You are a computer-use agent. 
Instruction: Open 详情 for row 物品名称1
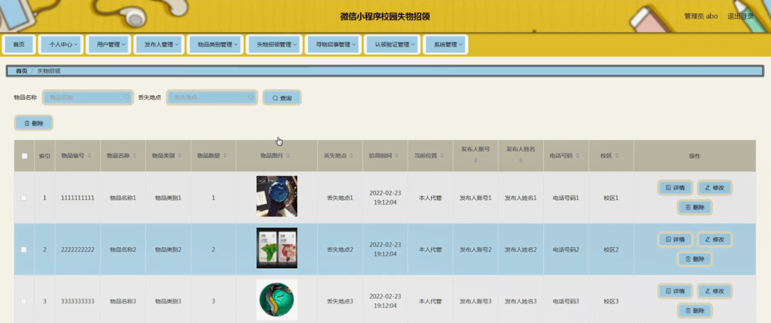tap(675, 188)
